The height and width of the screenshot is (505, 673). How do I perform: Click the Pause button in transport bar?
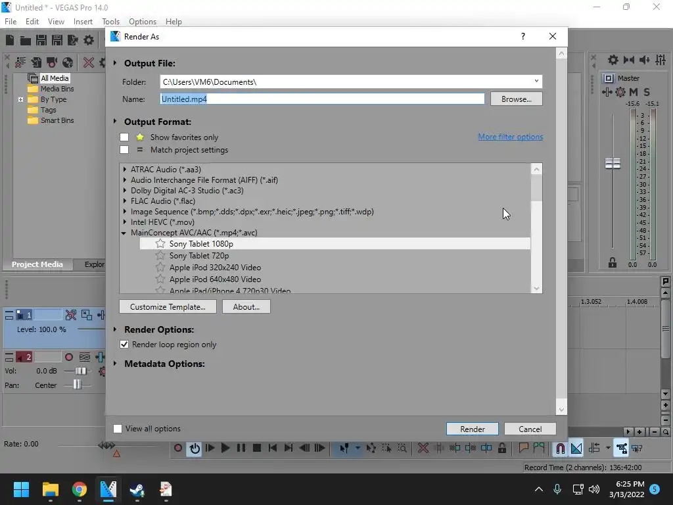pyautogui.click(x=241, y=448)
